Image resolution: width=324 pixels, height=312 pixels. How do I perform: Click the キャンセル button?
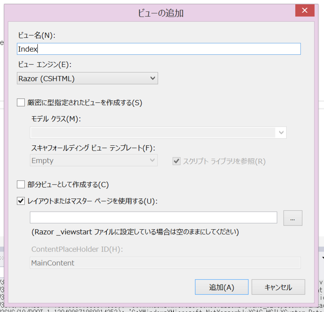click(278, 287)
